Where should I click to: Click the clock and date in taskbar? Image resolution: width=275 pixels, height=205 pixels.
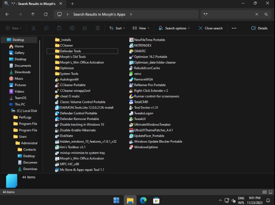pos(254,200)
